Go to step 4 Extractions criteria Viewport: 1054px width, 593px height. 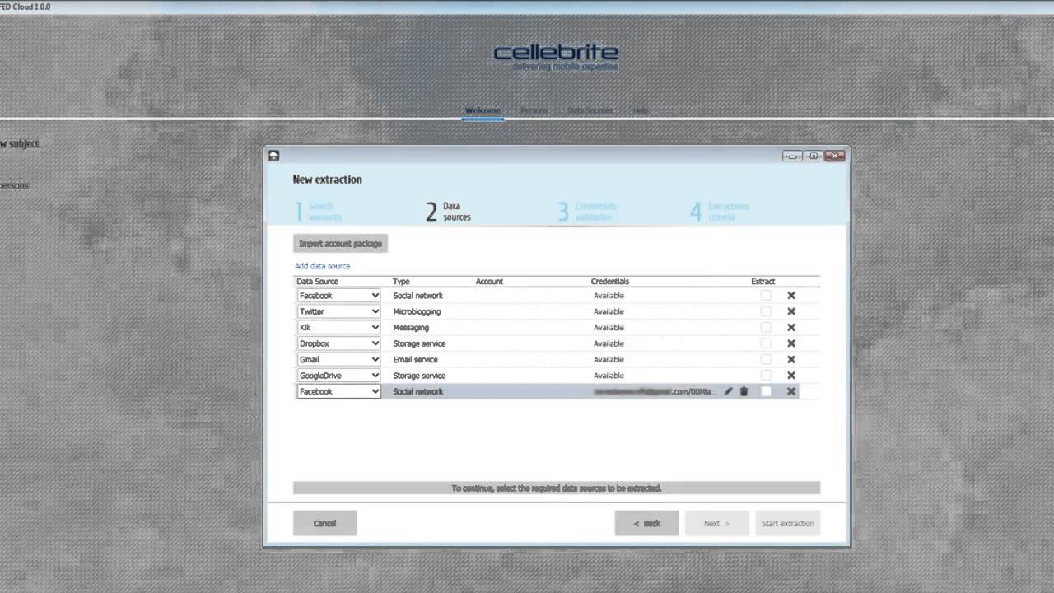coord(720,212)
